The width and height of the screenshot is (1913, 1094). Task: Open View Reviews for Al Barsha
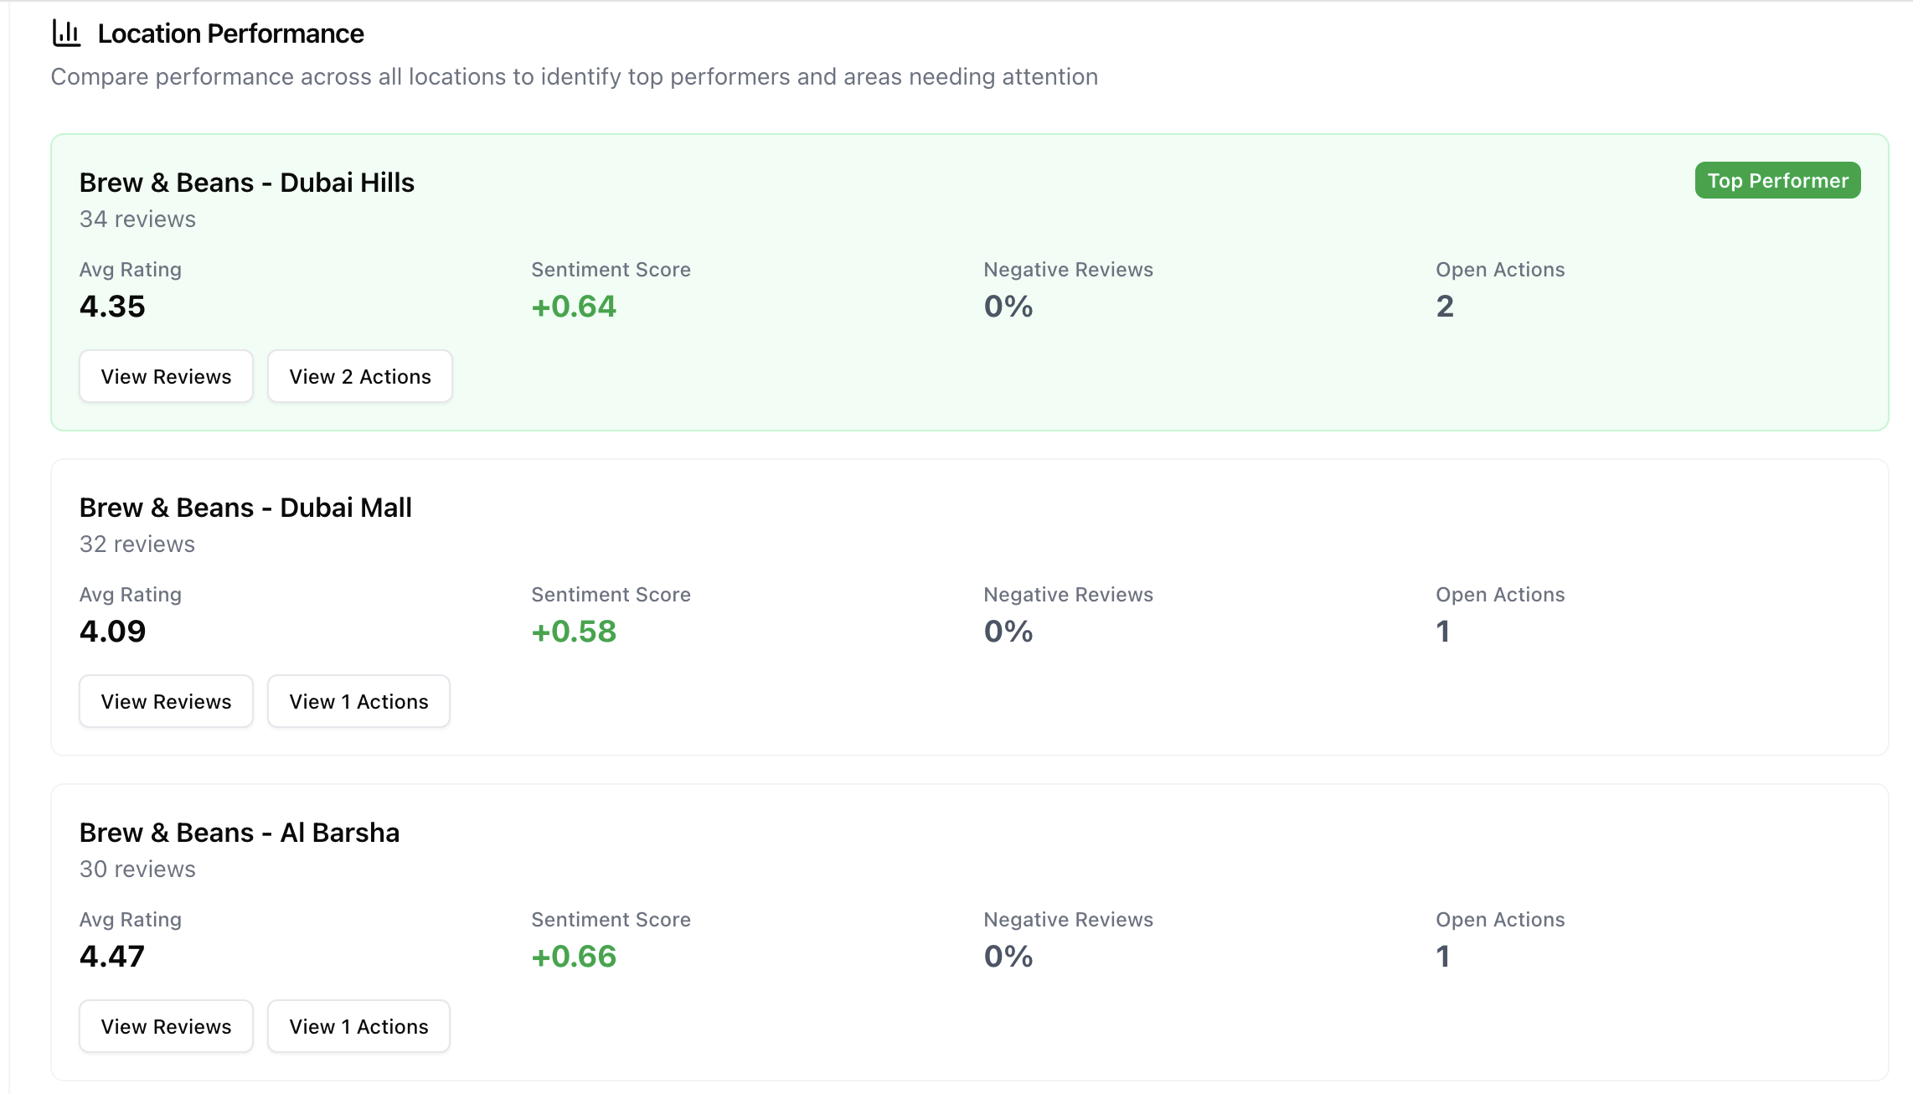166,1027
